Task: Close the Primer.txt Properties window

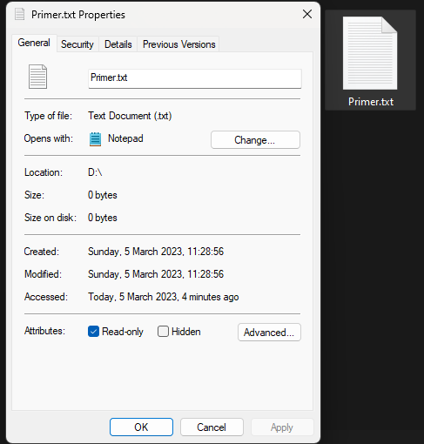Action: pos(307,14)
